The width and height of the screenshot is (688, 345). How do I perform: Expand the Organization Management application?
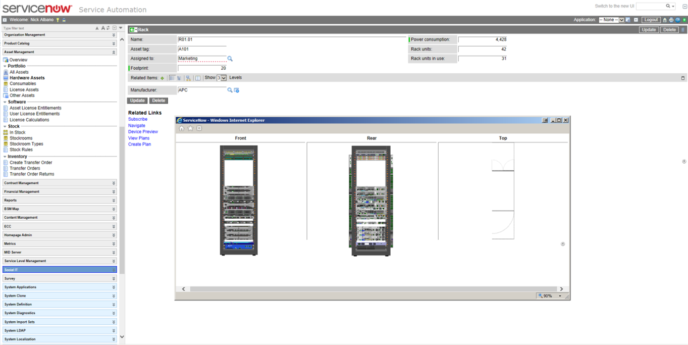(60, 35)
